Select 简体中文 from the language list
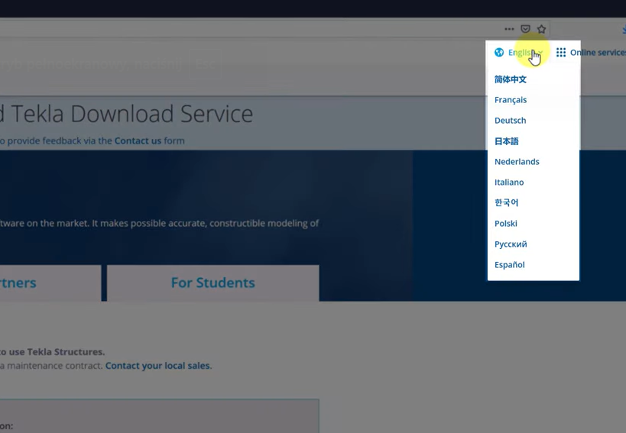The width and height of the screenshot is (626, 433). [x=510, y=79]
